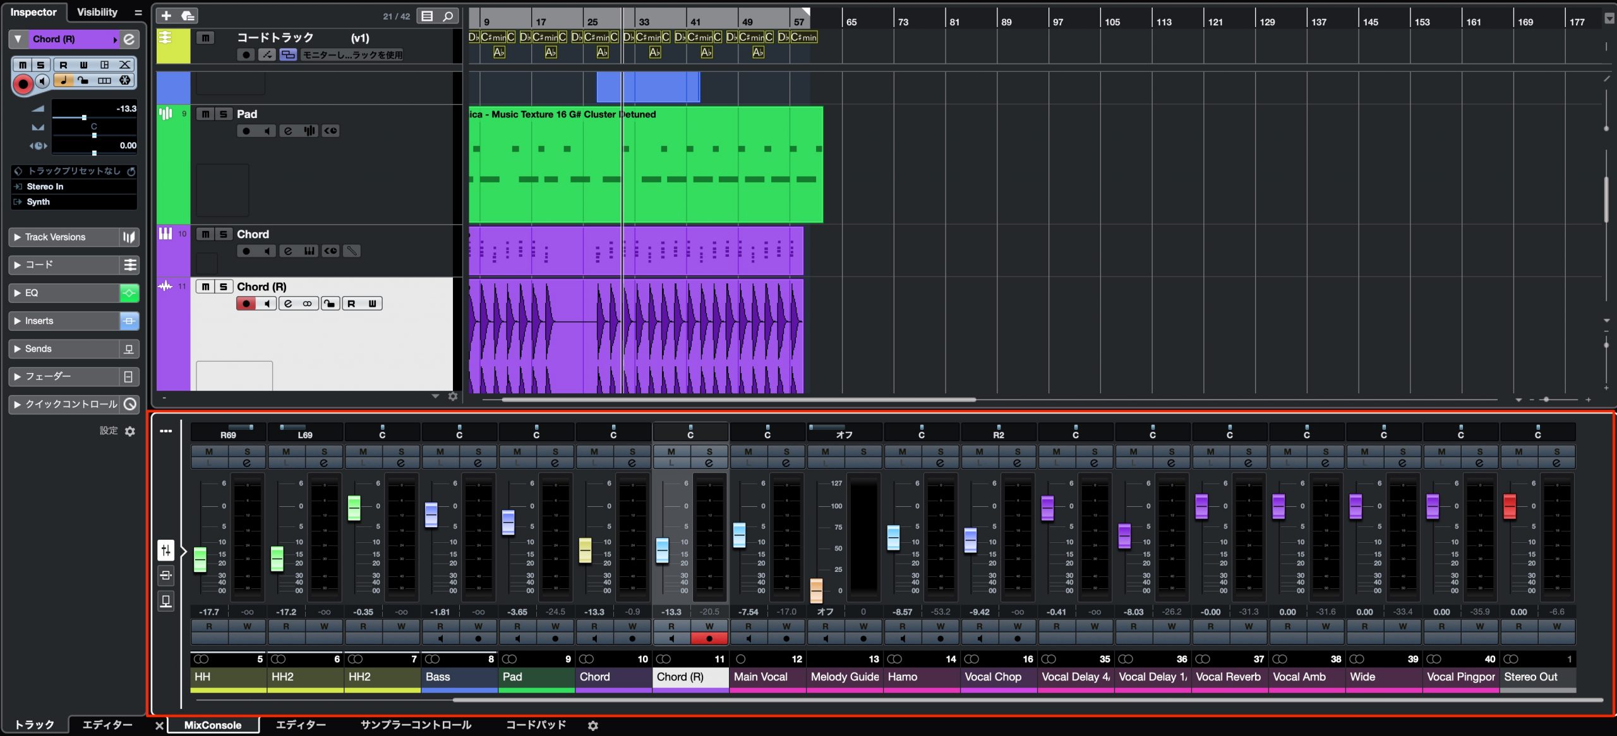This screenshot has width=1617, height=736.
Task: Open Edit Instrument keyboard icon on Chord track
Action: [310, 251]
